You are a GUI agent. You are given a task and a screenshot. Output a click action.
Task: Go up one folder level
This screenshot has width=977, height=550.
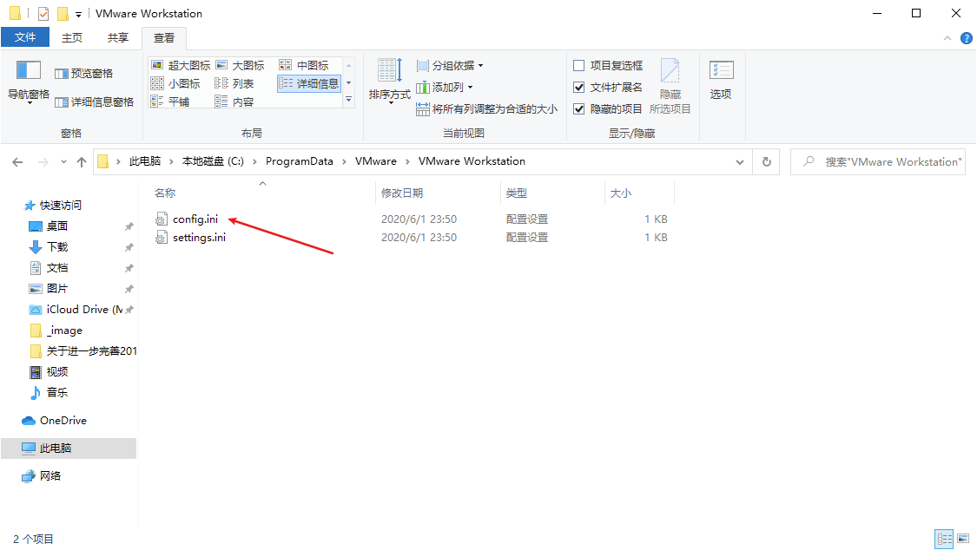[x=82, y=161]
